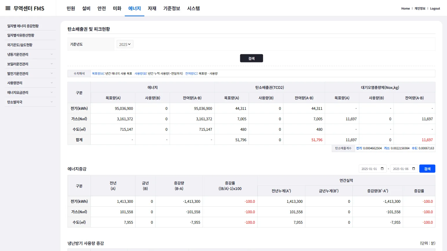This screenshot has width=447, height=251.
Task: Click the 2025-01-06 end date field
Action: [x=404, y=169]
